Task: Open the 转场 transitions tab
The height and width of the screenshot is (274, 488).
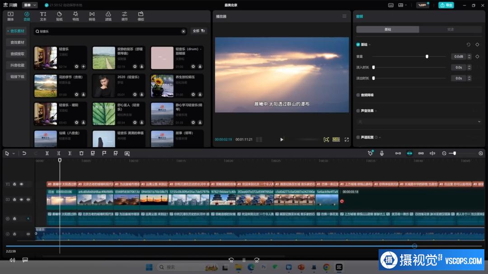Action: tap(92, 16)
